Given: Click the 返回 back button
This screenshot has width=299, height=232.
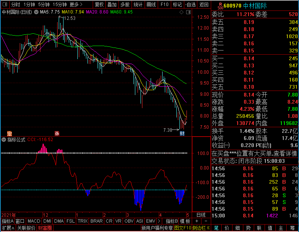Looking at the screenshot, I should (204, 4).
